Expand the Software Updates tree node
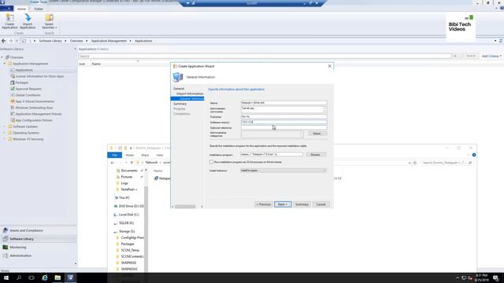Screen dimensions: 504x283 click(5, 127)
